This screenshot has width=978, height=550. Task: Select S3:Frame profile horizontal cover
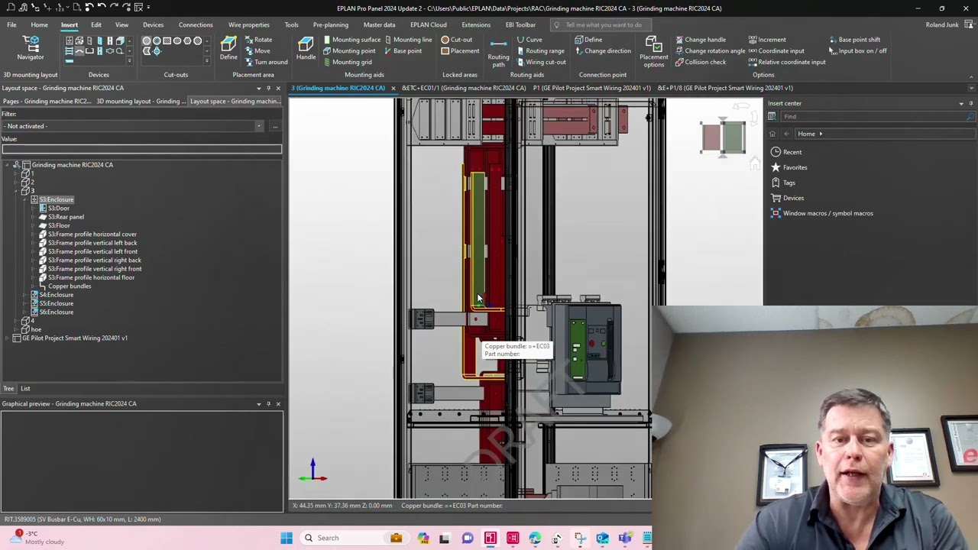(92, 235)
